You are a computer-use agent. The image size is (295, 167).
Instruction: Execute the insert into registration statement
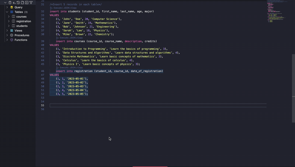(x=64, y=68)
